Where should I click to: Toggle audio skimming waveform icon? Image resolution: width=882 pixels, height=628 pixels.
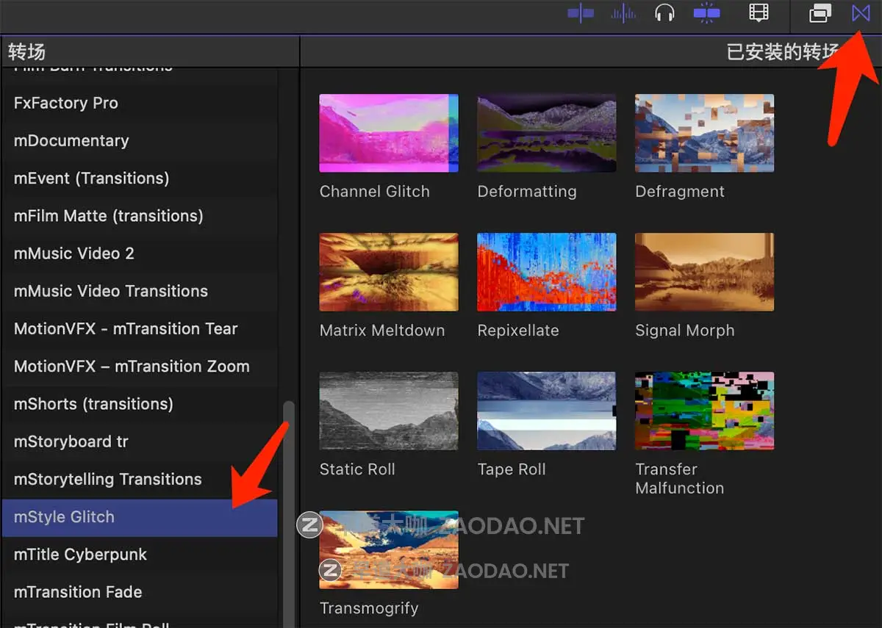click(x=623, y=14)
